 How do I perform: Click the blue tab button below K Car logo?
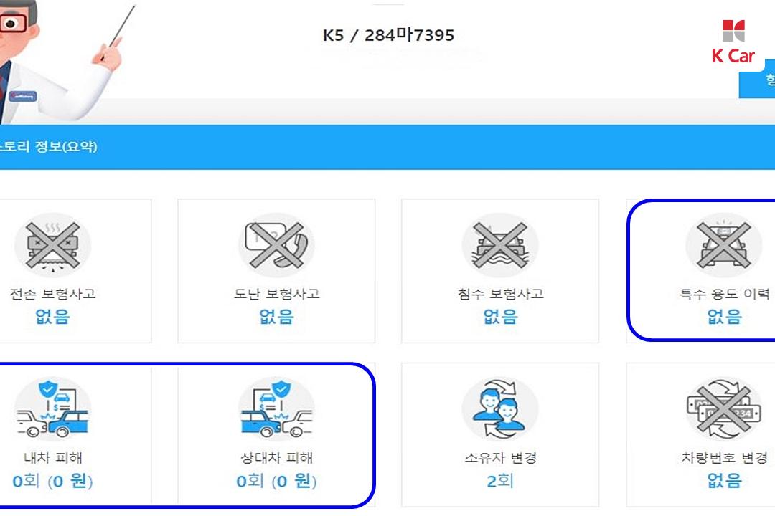point(757,79)
